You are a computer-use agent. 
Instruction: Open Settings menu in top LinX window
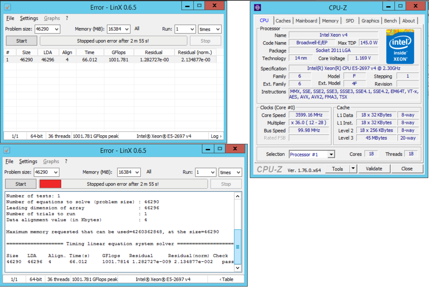click(29, 18)
